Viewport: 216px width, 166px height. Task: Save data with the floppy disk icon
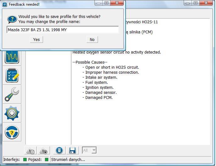click(x=73, y=151)
